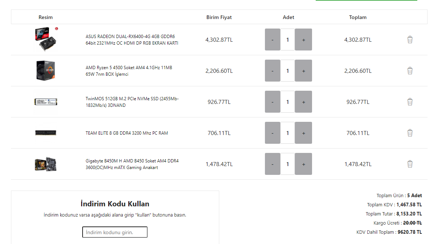Remove AMD Ryzen 5 4500 trash icon
The width and height of the screenshot is (433, 244).
click(410, 71)
